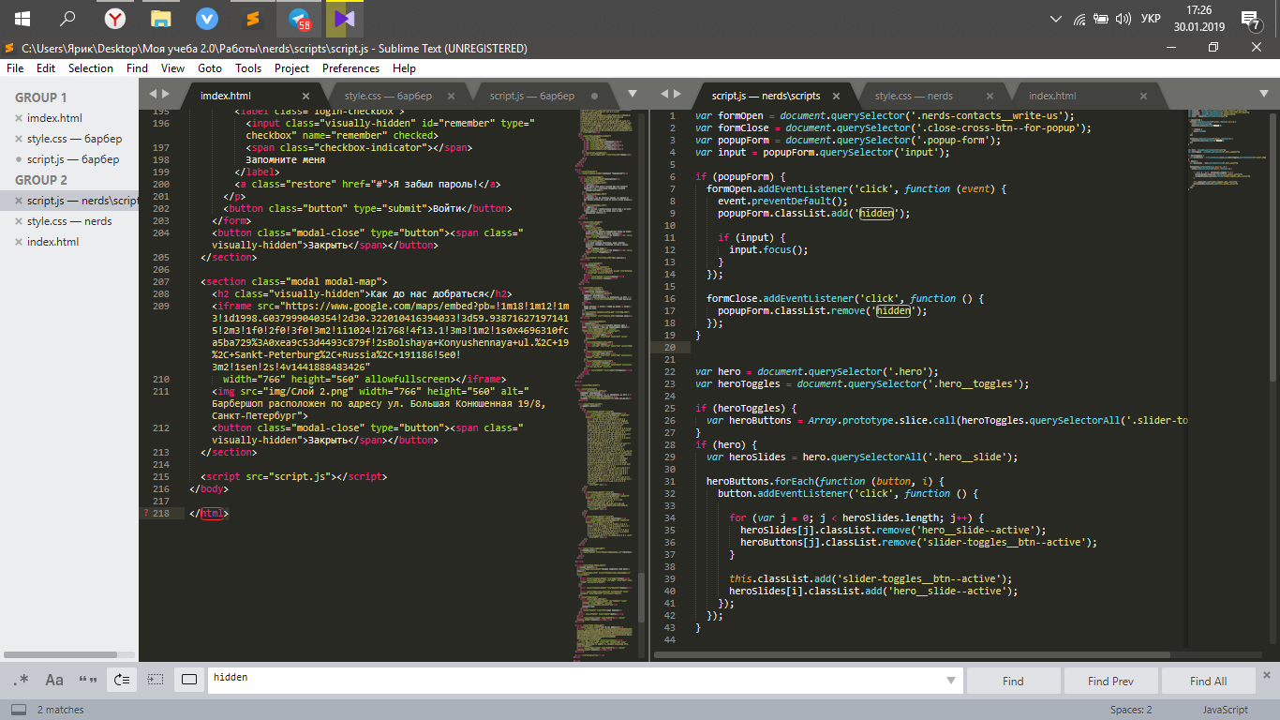Click the Find button
1280x720 pixels.
point(1013,681)
